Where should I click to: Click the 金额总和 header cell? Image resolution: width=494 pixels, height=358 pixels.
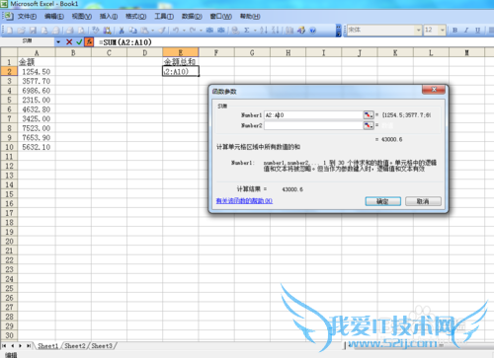tap(181, 62)
